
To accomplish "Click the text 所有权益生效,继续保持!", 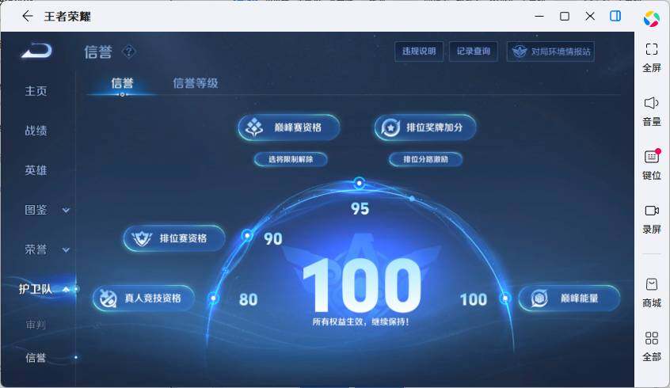I will (x=360, y=321).
